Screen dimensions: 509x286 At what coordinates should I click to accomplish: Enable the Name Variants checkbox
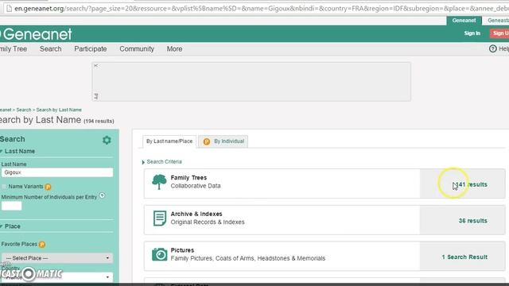4,187
